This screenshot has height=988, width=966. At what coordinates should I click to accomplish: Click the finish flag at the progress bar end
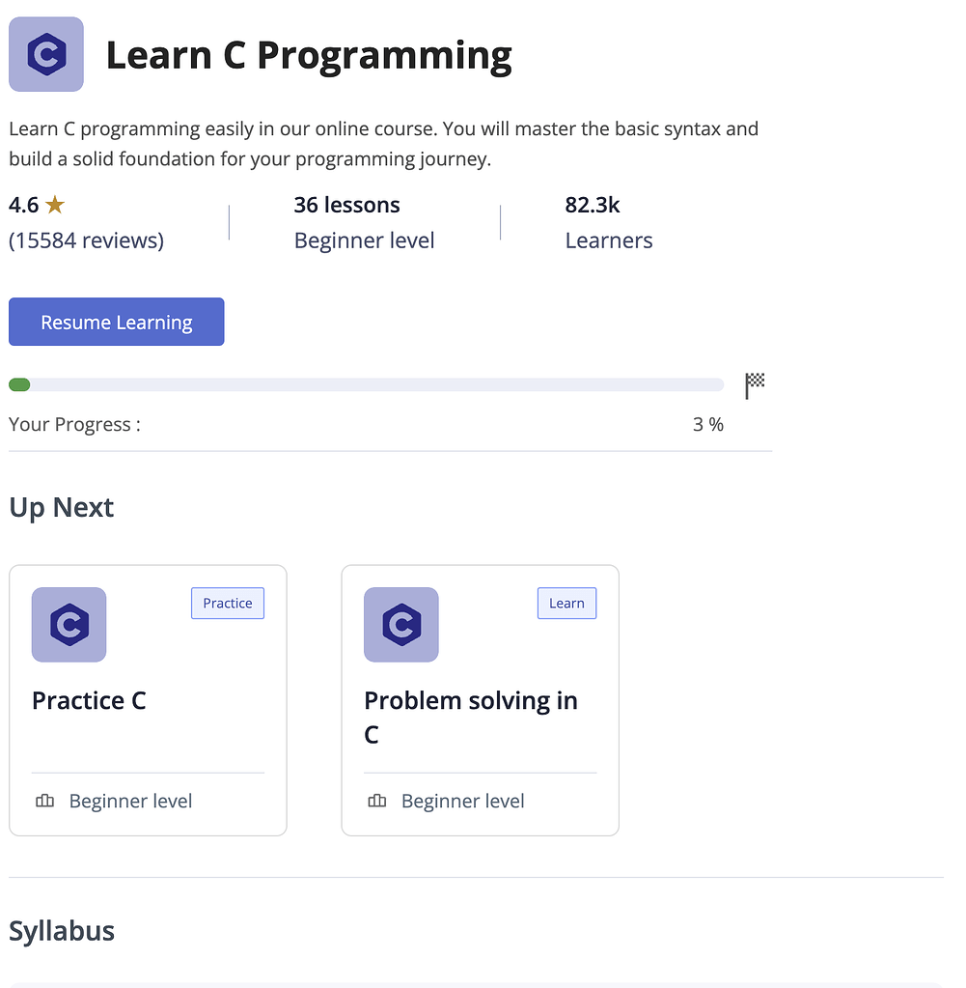coord(756,384)
